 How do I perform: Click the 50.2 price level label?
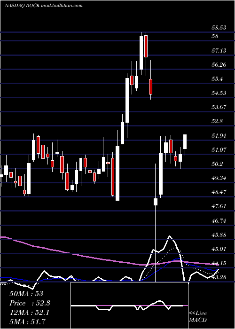coord(217,164)
